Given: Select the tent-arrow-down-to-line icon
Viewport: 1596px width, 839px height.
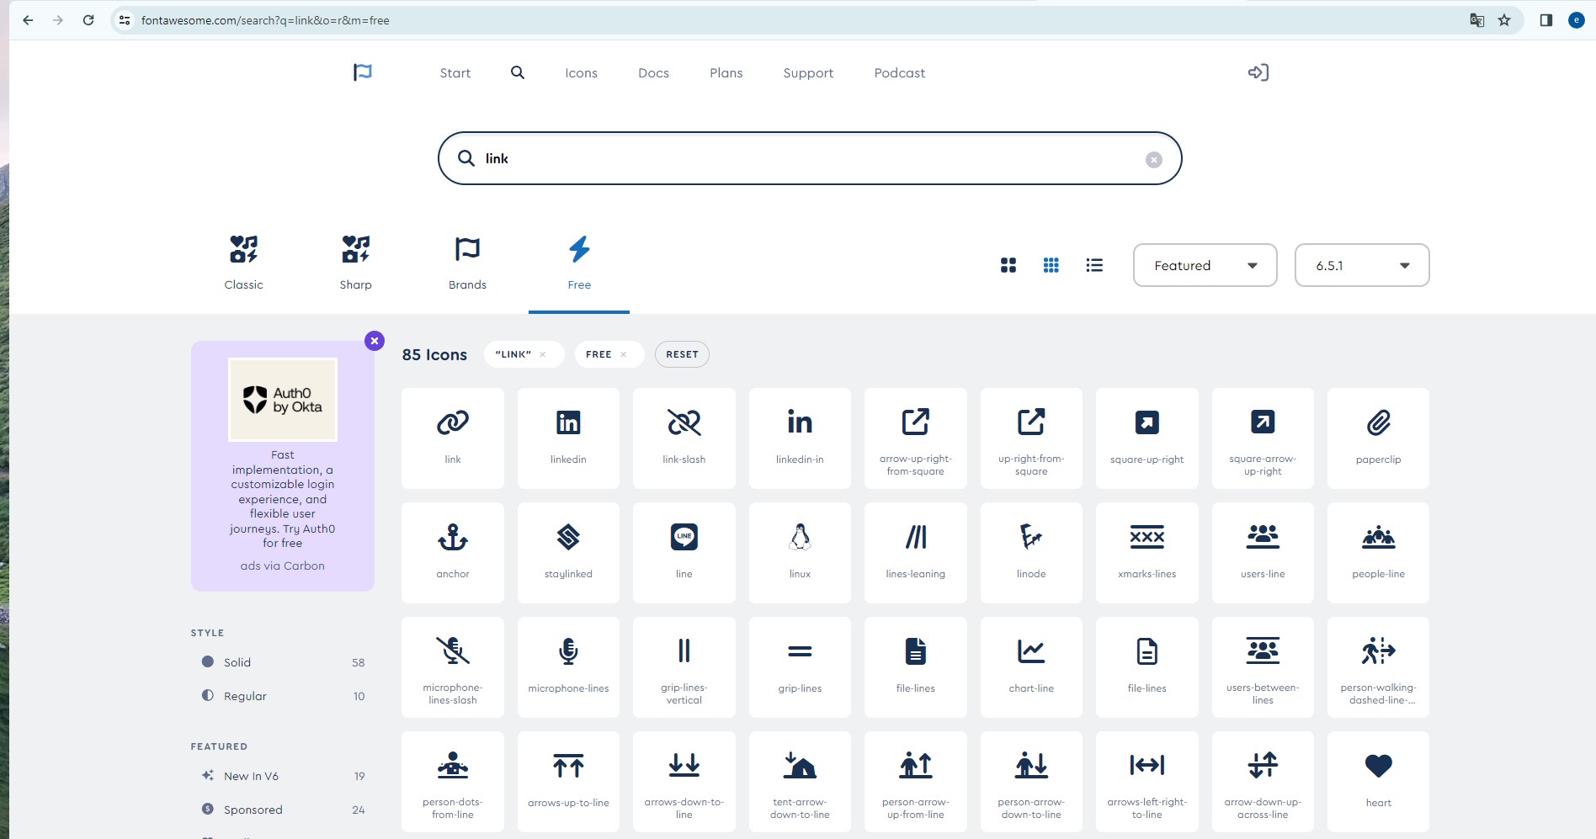Looking at the screenshot, I should (x=800, y=781).
